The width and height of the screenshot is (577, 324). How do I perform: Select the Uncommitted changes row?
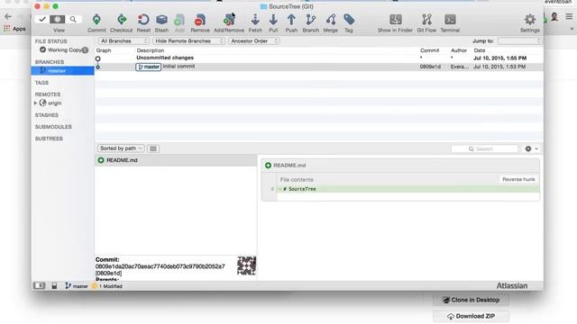click(x=318, y=58)
